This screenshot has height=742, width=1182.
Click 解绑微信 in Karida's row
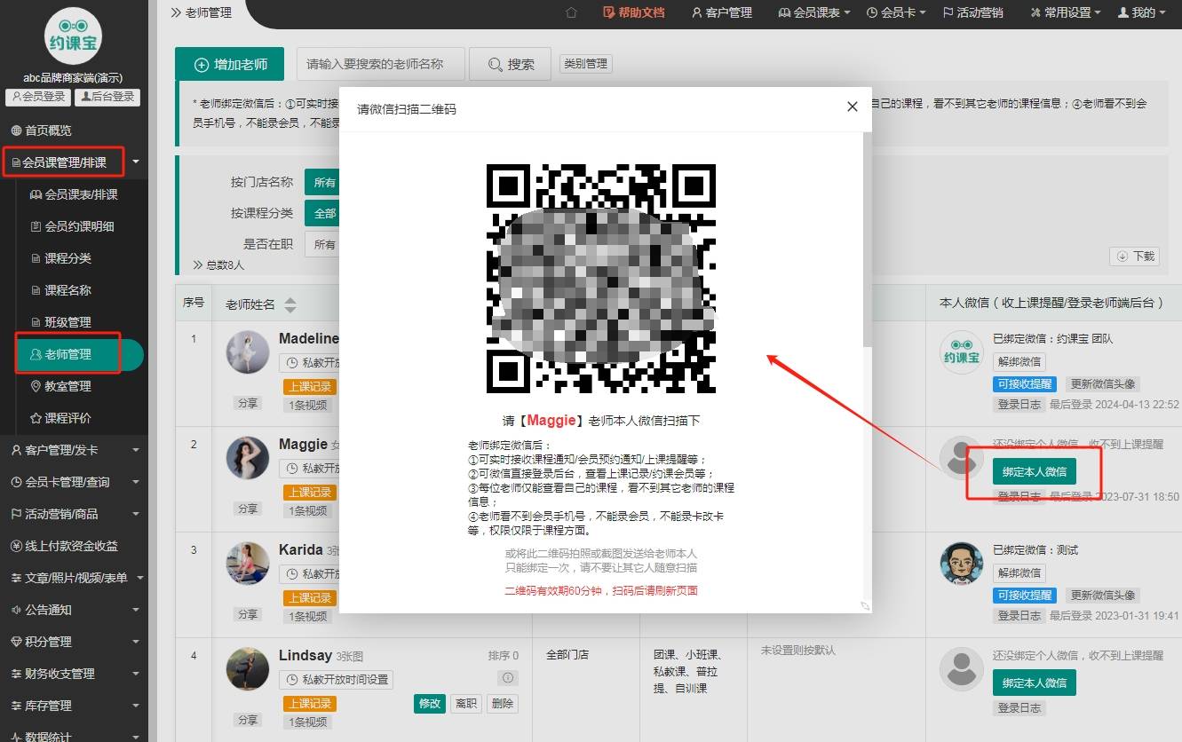click(1019, 573)
